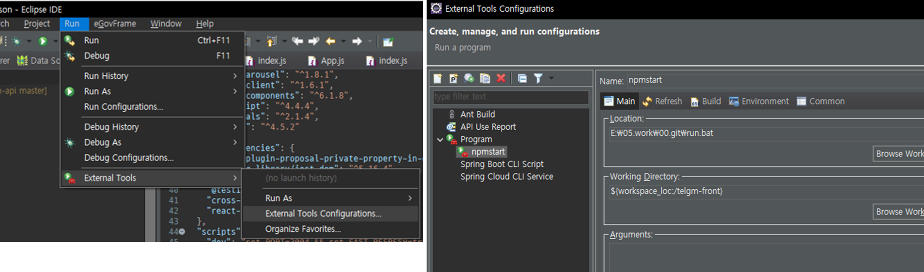Viewport: 924px width, 272px height.
Task: Switch to the App.js editor tab
Action: pyautogui.click(x=327, y=60)
